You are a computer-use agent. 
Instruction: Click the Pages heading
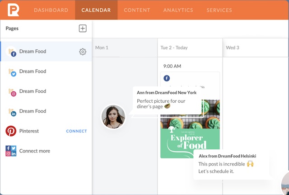click(x=12, y=29)
